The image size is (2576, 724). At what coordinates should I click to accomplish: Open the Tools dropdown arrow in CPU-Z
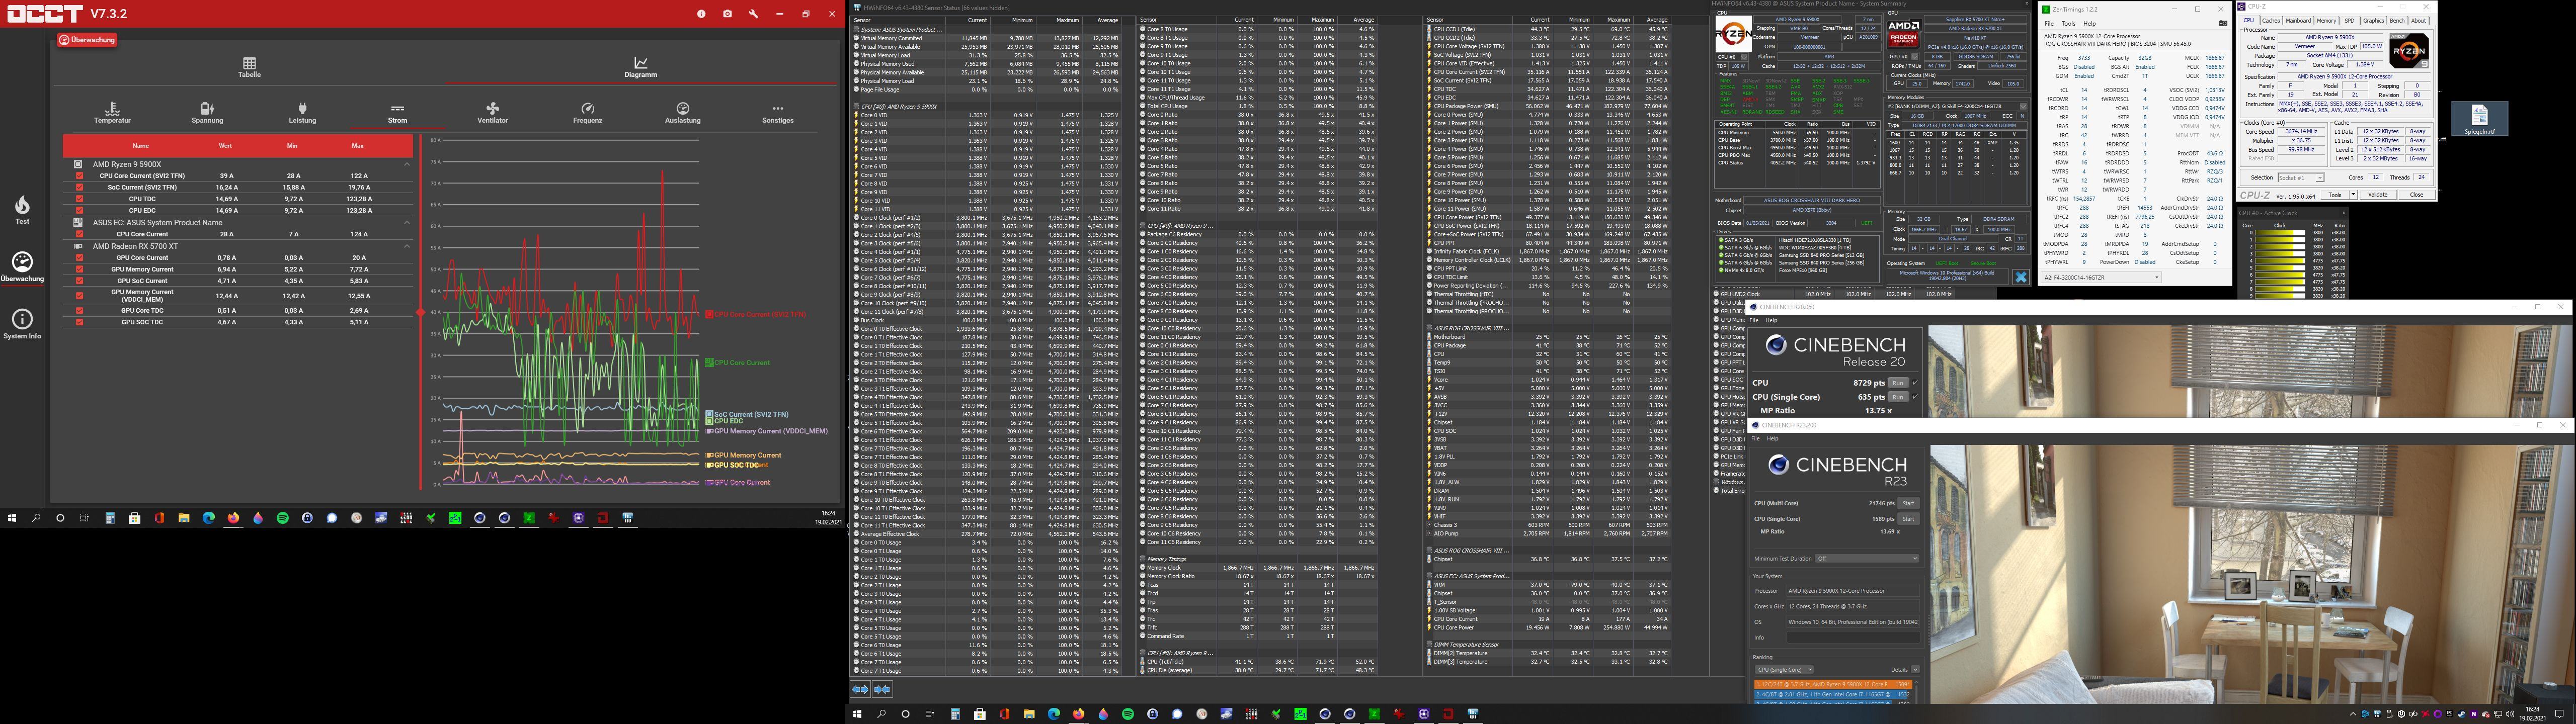click(2353, 195)
